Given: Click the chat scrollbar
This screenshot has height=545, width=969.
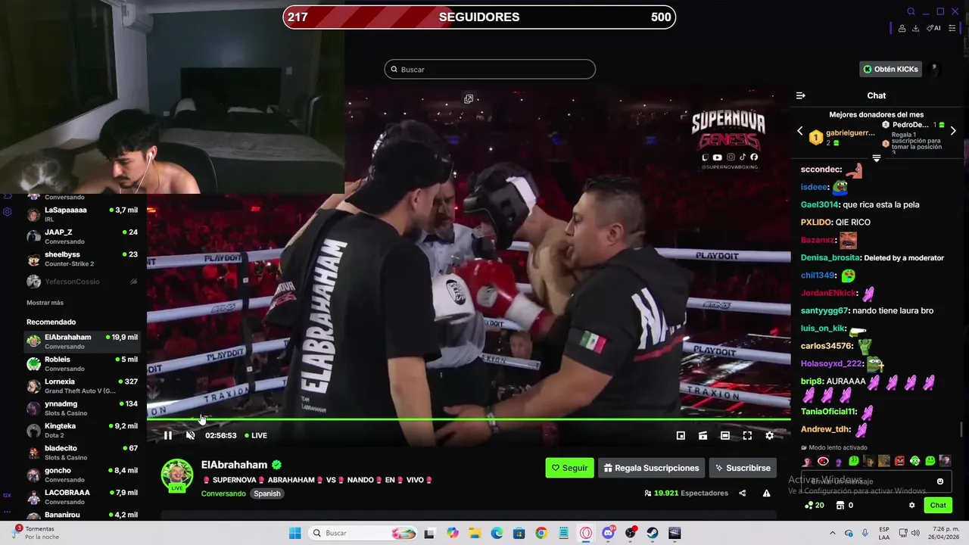Looking at the screenshot, I should click(x=962, y=429).
